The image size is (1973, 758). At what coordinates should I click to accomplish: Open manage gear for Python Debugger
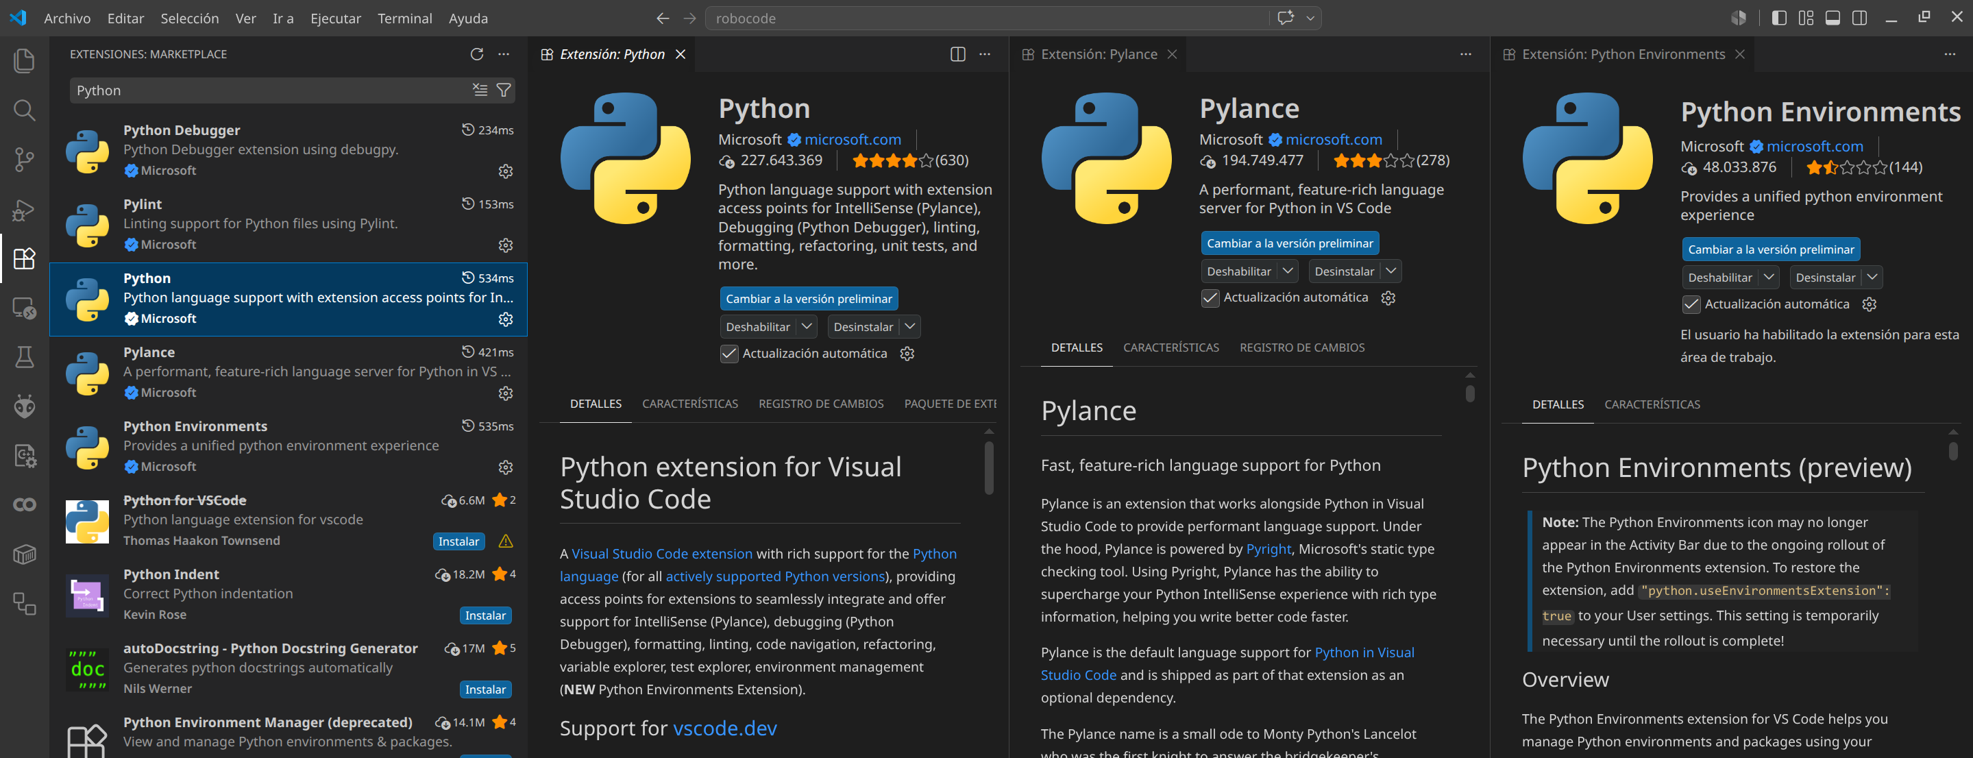506,171
